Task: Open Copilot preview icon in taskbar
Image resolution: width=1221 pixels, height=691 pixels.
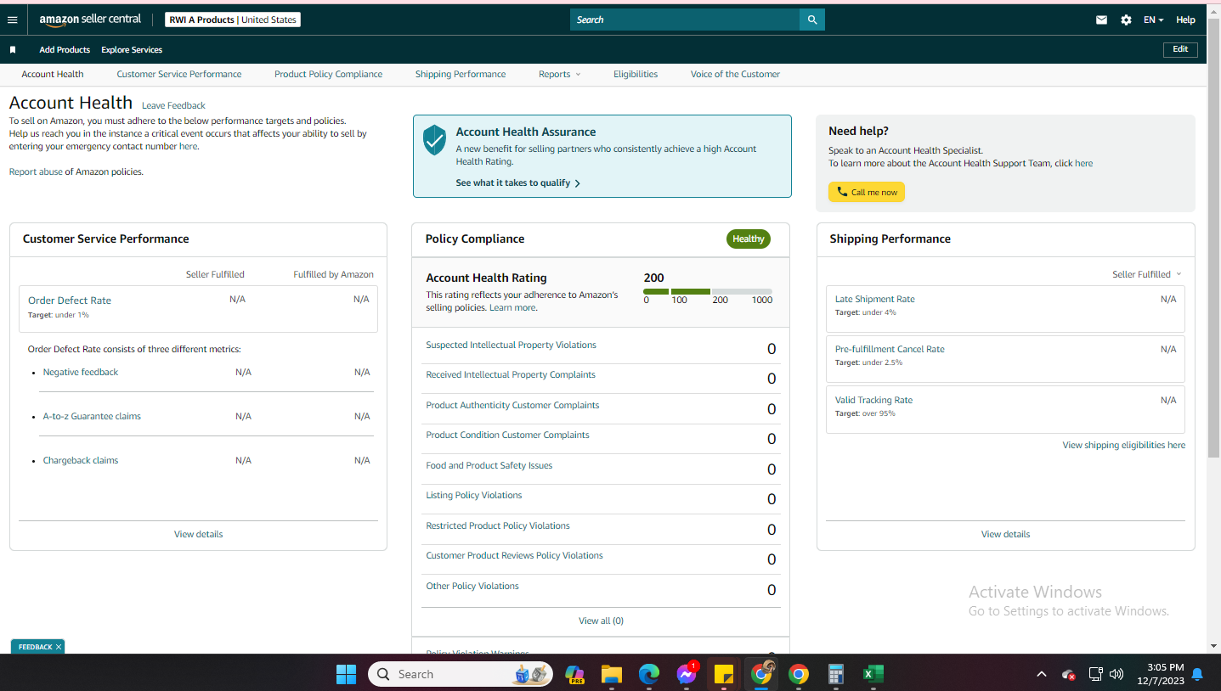Action: coord(574,674)
